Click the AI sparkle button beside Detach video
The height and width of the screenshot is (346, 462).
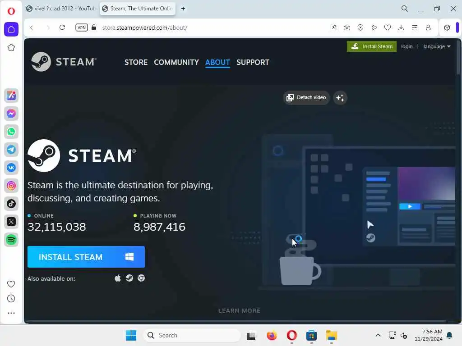pyautogui.click(x=340, y=98)
